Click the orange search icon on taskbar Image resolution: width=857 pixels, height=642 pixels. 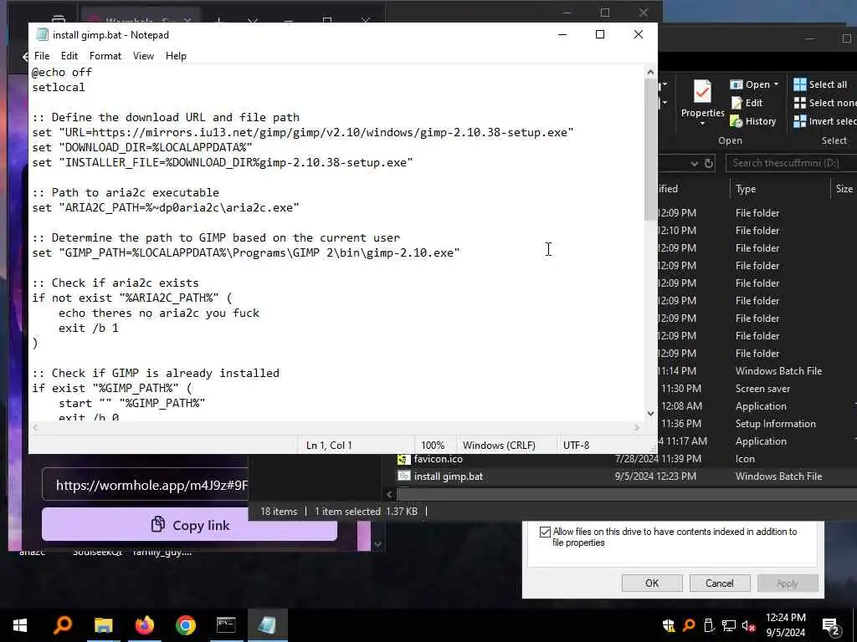(63, 625)
